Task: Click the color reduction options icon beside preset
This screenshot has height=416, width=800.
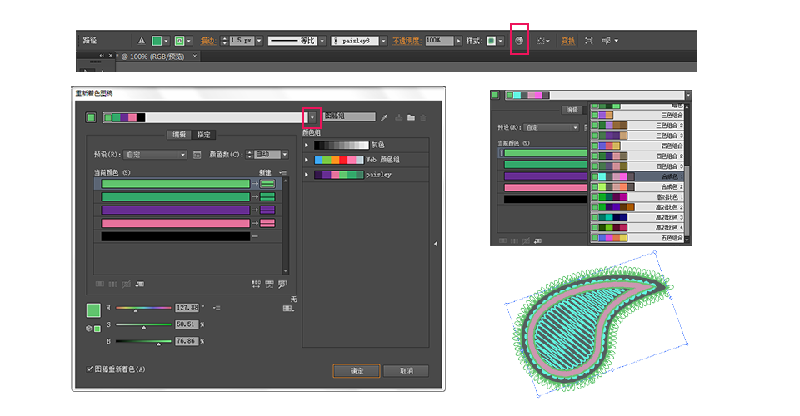Action: [x=197, y=155]
